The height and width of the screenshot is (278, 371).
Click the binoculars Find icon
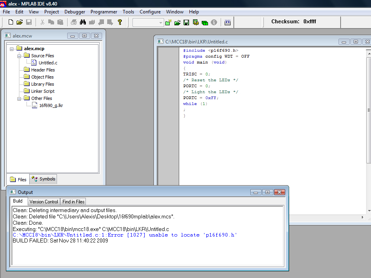[x=83, y=22]
